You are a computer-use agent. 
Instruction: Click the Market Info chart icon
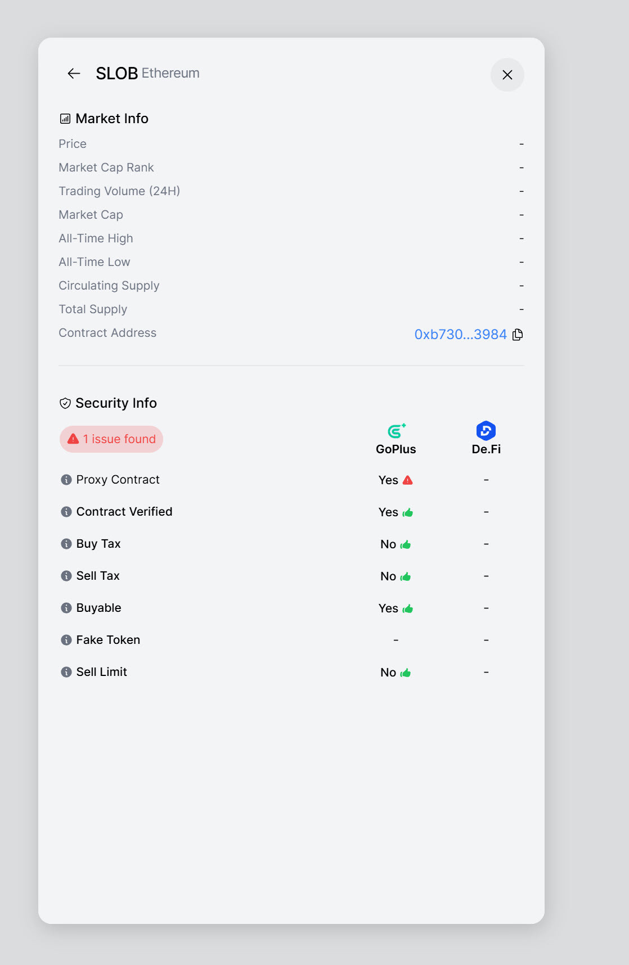[x=65, y=119]
